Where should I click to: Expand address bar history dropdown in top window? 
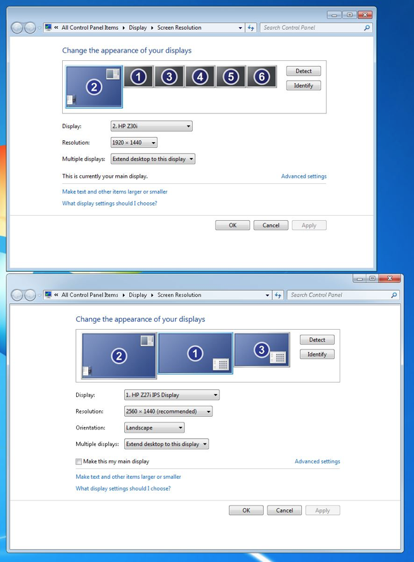point(240,28)
